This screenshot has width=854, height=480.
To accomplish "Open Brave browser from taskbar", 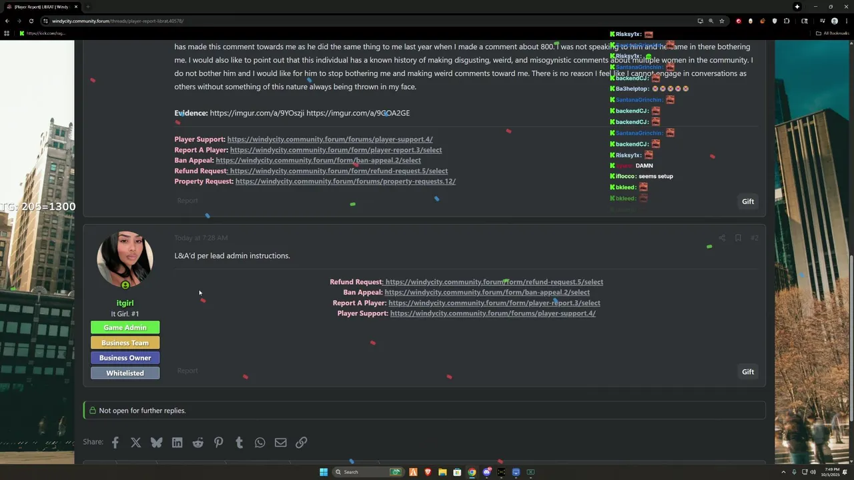I will pos(428,472).
